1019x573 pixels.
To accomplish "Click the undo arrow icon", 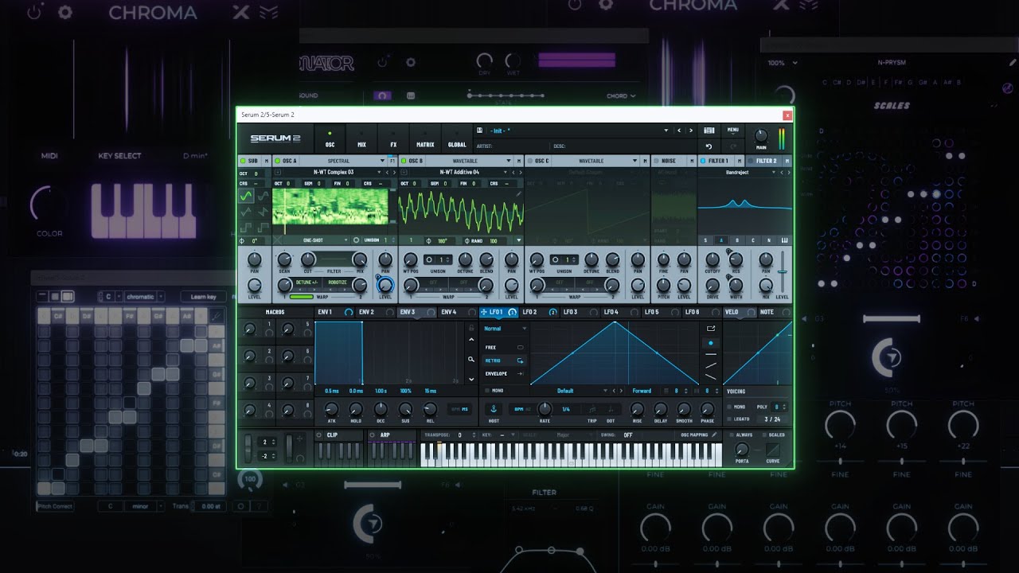I will coord(709,146).
